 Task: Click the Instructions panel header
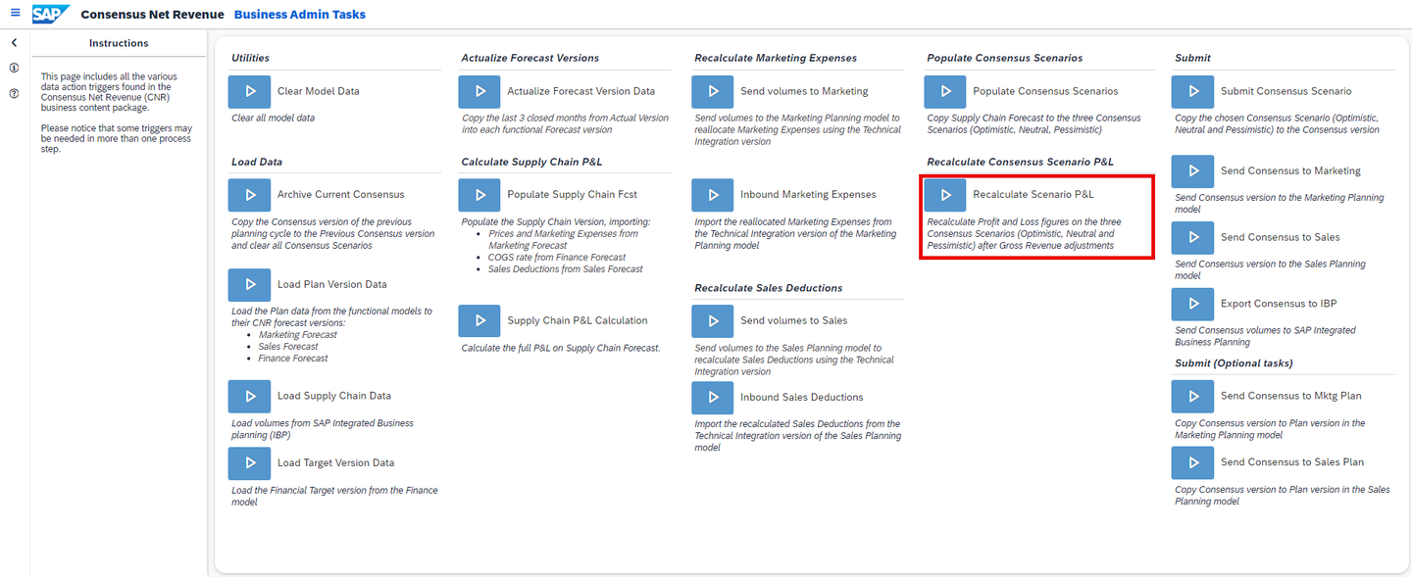click(x=119, y=43)
